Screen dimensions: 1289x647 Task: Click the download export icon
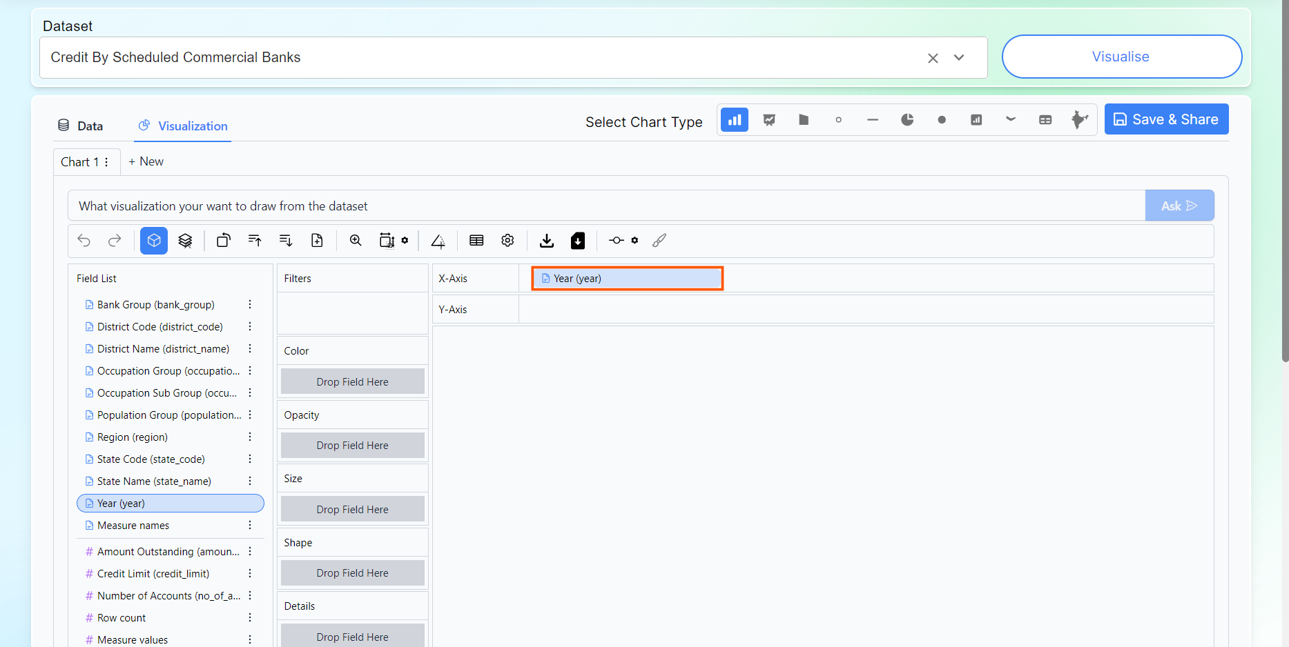point(547,241)
